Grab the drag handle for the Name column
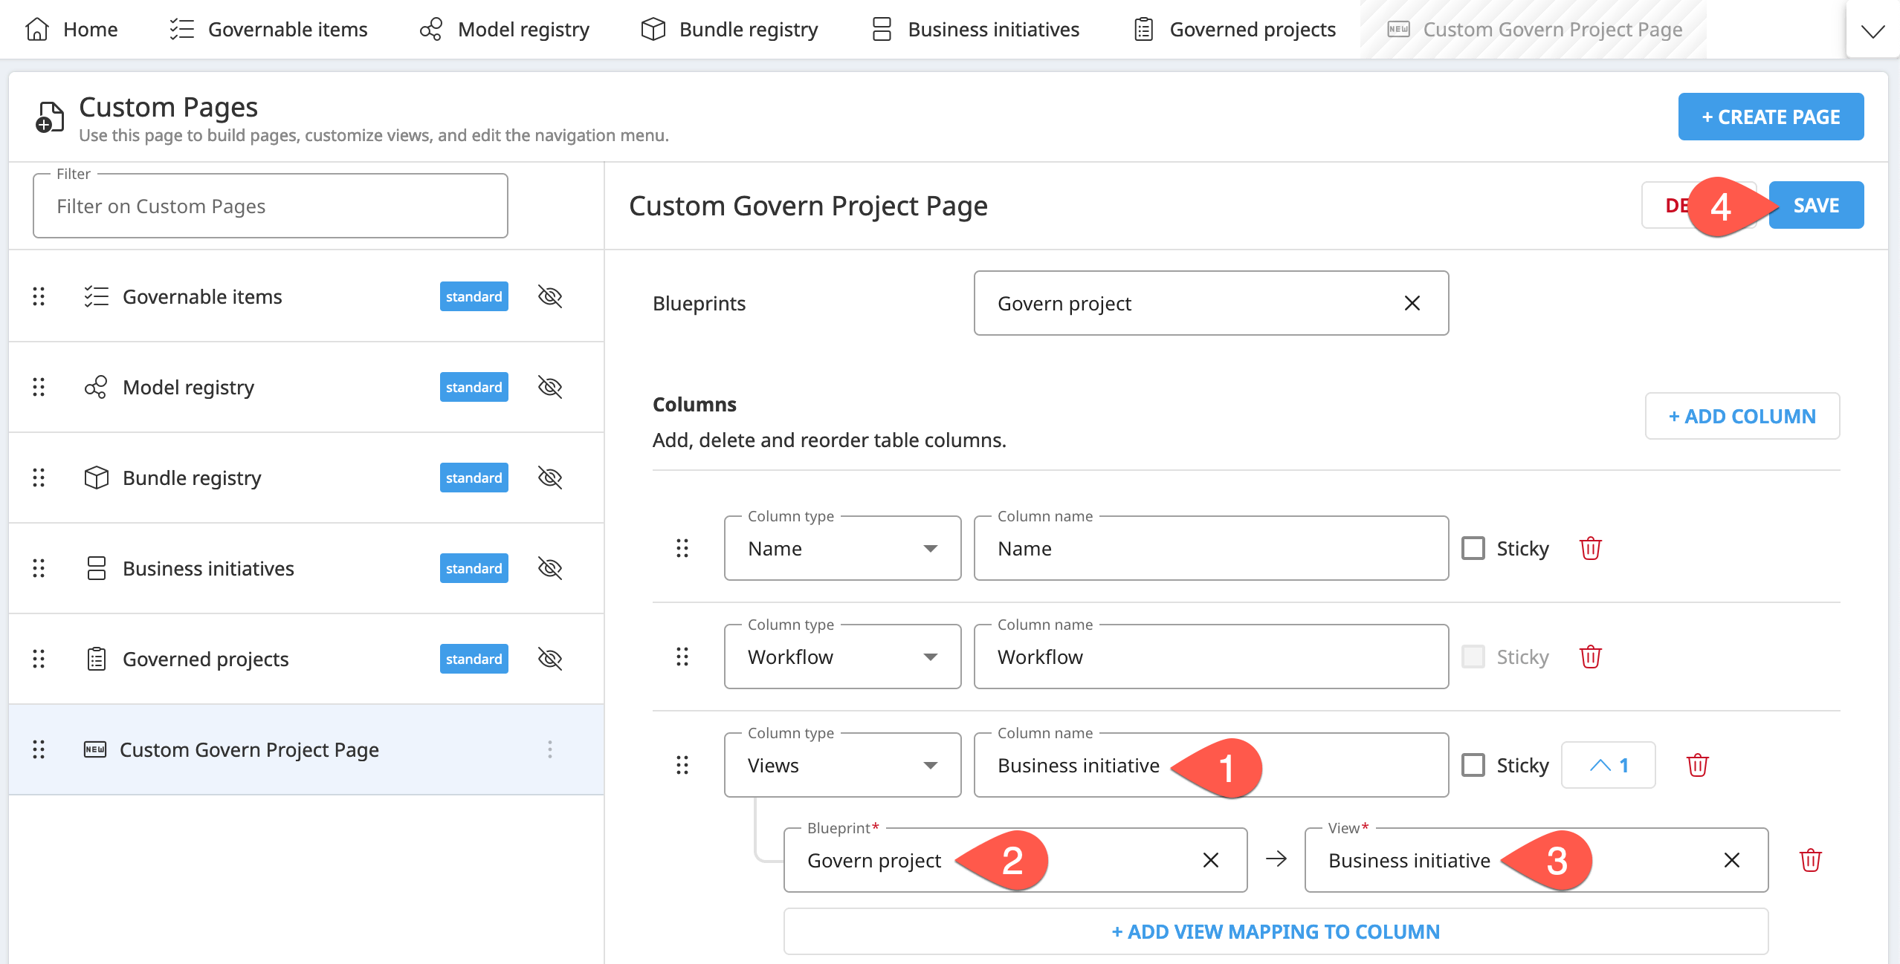Image resolution: width=1900 pixels, height=964 pixels. pyautogui.click(x=682, y=548)
